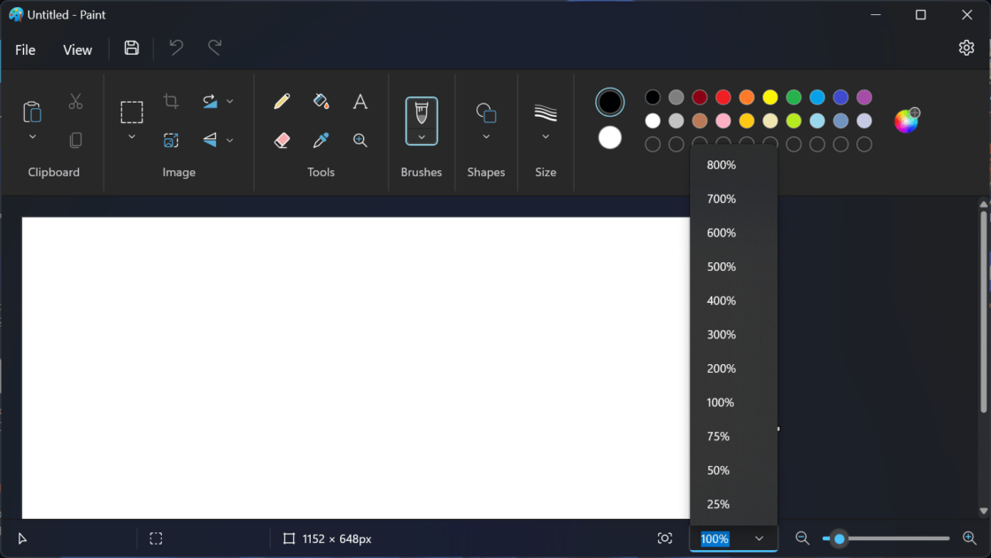The height and width of the screenshot is (558, 991).
Task: Open Paint settings with the gear icon
Action: [965, 47]
